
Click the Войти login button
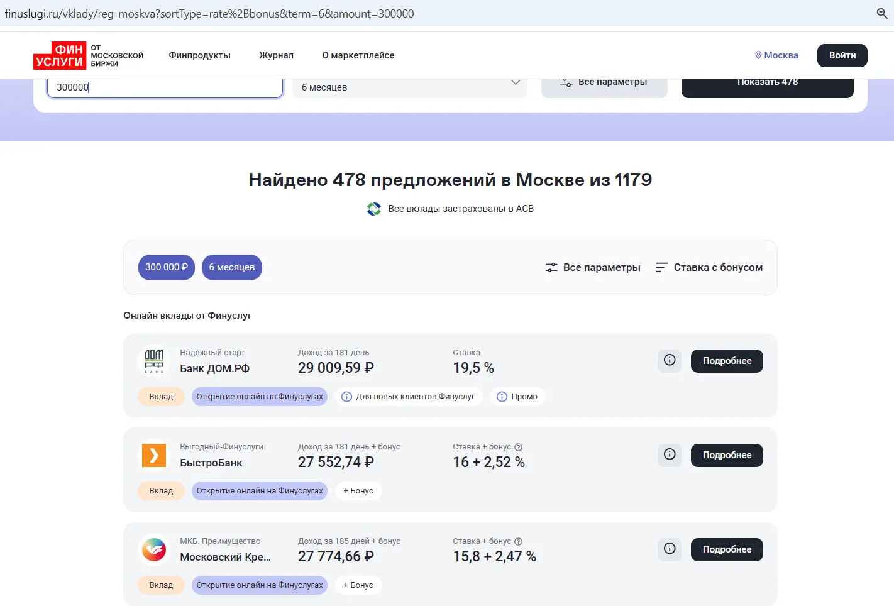click(x=842, y=55)
